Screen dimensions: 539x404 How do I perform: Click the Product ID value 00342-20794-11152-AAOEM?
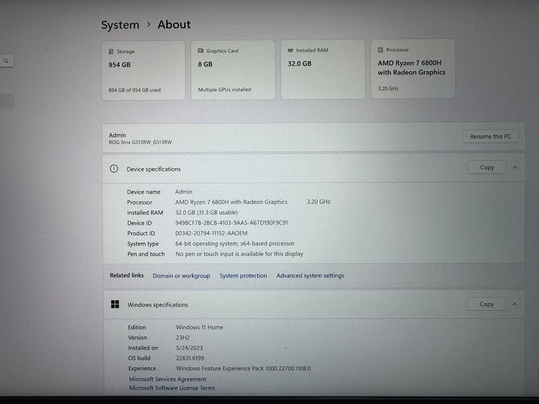click(211, 233)
